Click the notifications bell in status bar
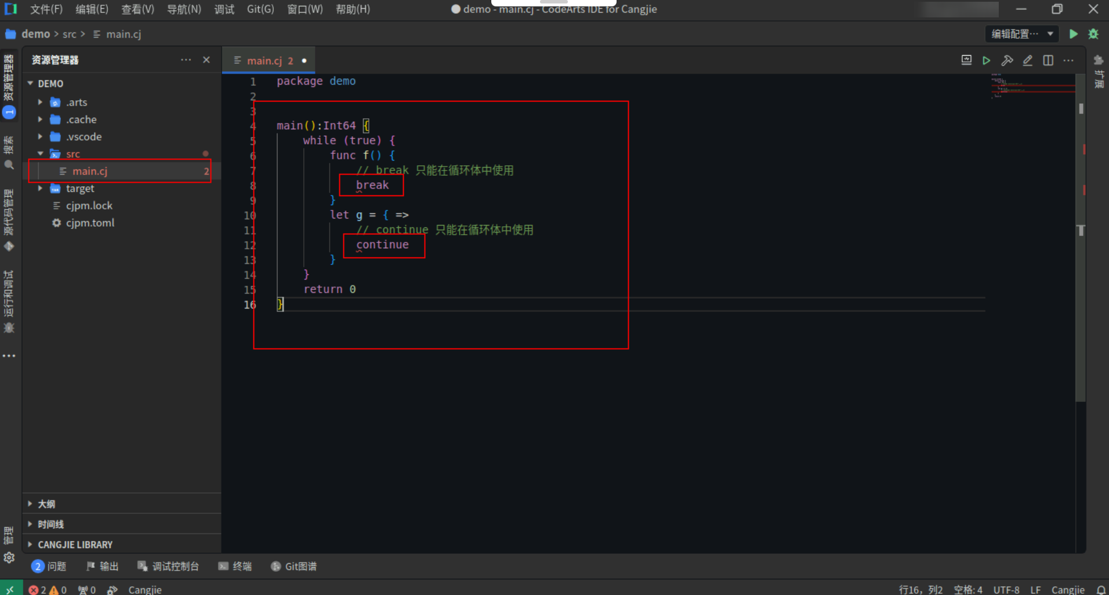The image size is (1109, 595). [x=1101, y=589]
